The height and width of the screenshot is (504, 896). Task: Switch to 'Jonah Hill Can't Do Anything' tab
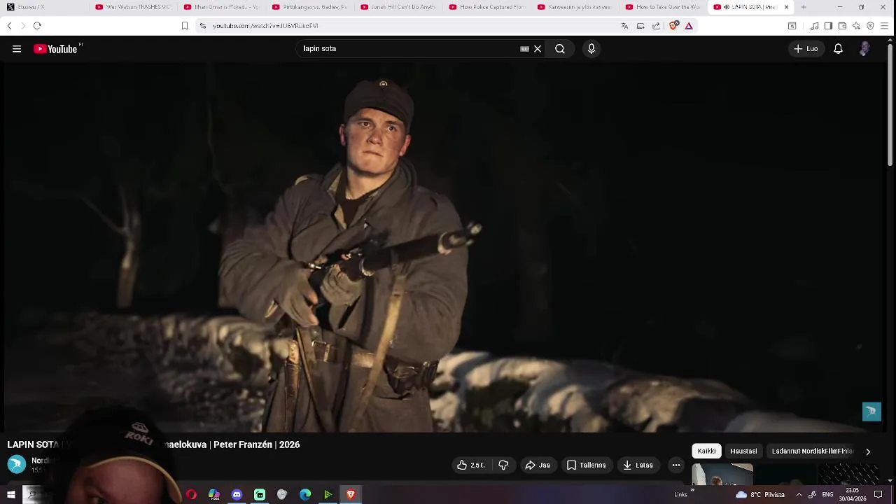pyautogui.click(x=397, y=7)
